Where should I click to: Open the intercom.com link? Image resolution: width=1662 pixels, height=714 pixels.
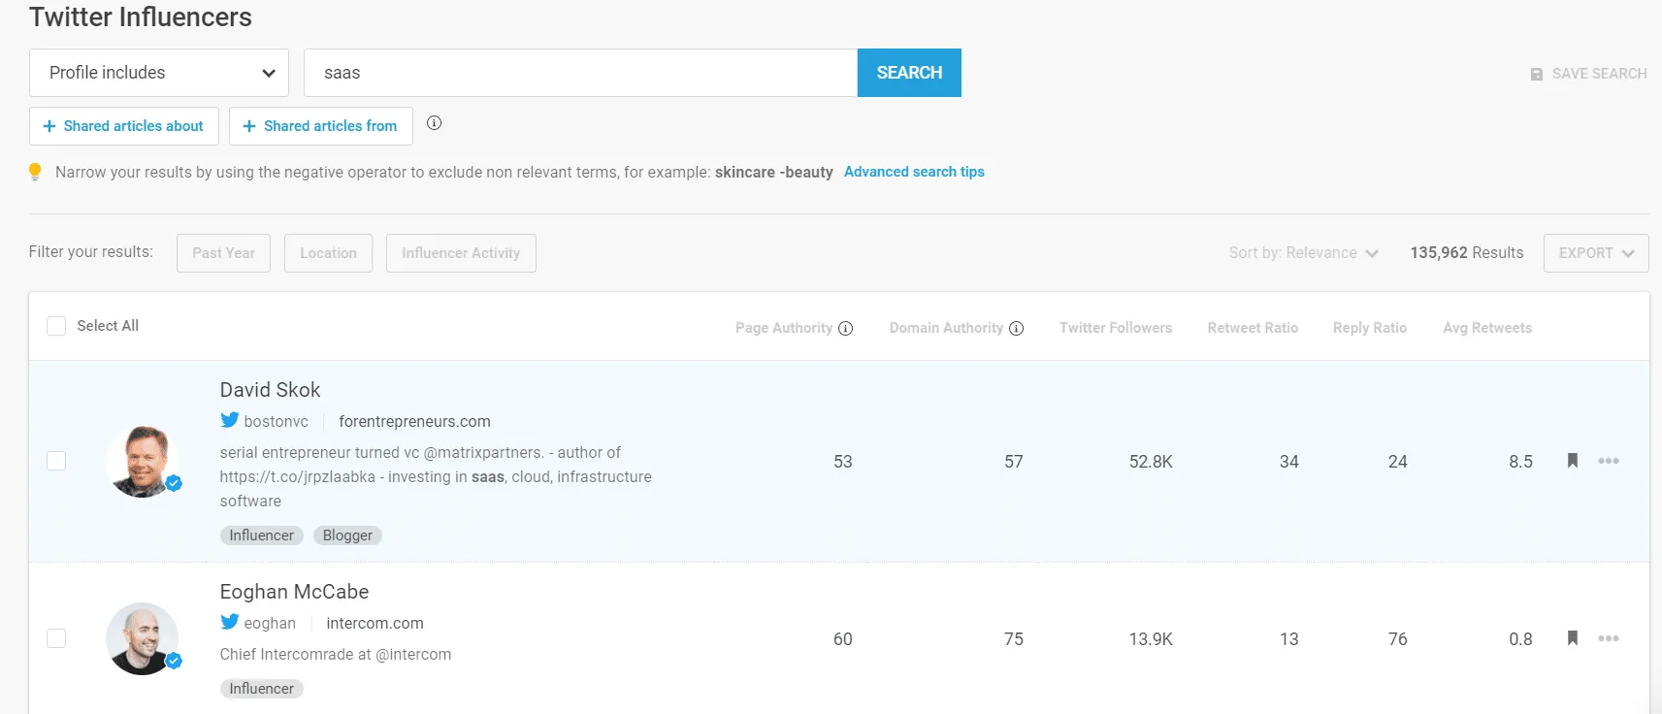pyautogui.click(x=375, y=623)
